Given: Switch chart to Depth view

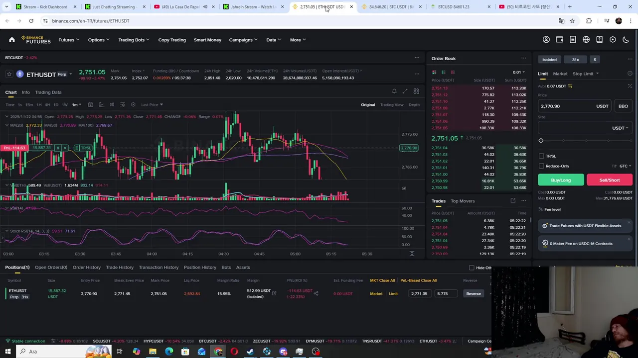Looking at the screenshot, I should [414, 104].
